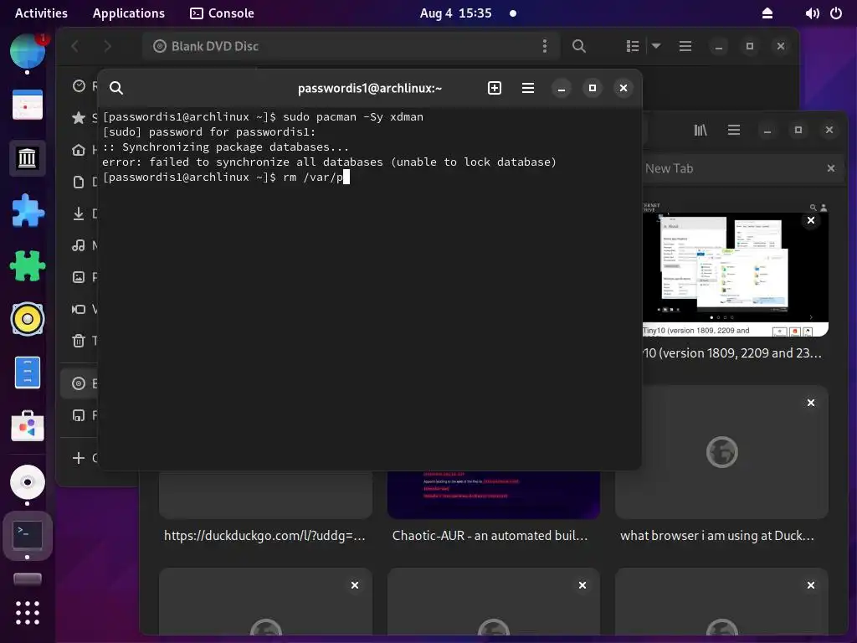
Task: Open browser application menu
Action: point(733,130)
